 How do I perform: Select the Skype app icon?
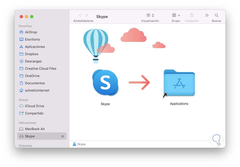click(105, 82)
